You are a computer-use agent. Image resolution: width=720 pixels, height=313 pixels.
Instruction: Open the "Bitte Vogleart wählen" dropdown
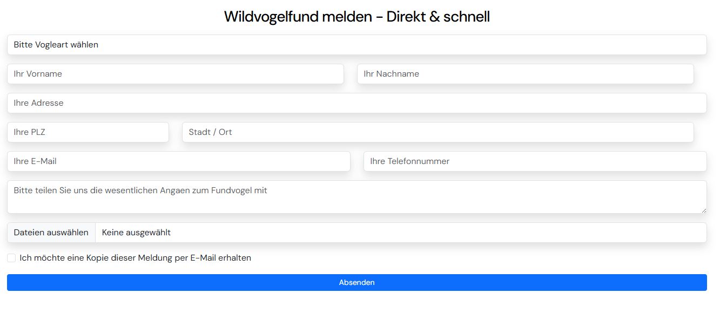(x=356, y=45)
